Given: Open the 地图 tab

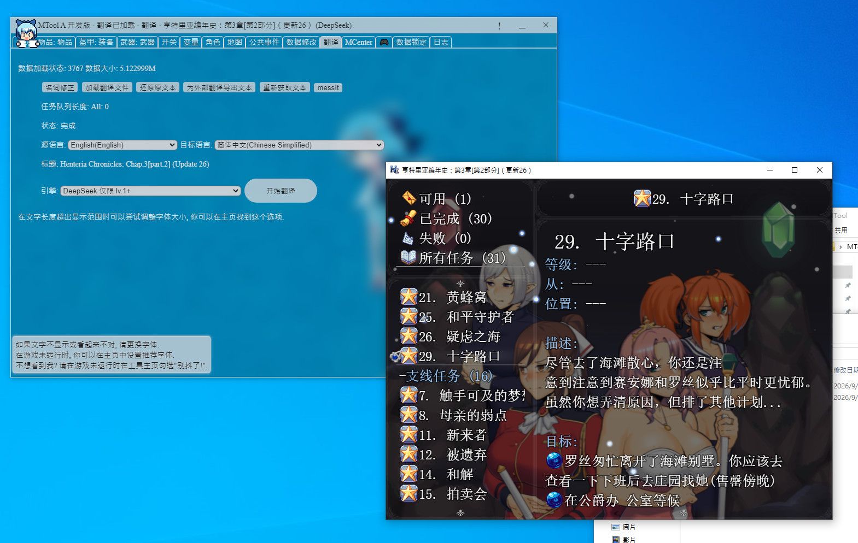Looking at the screenshot, I should [x=235, y=42].
